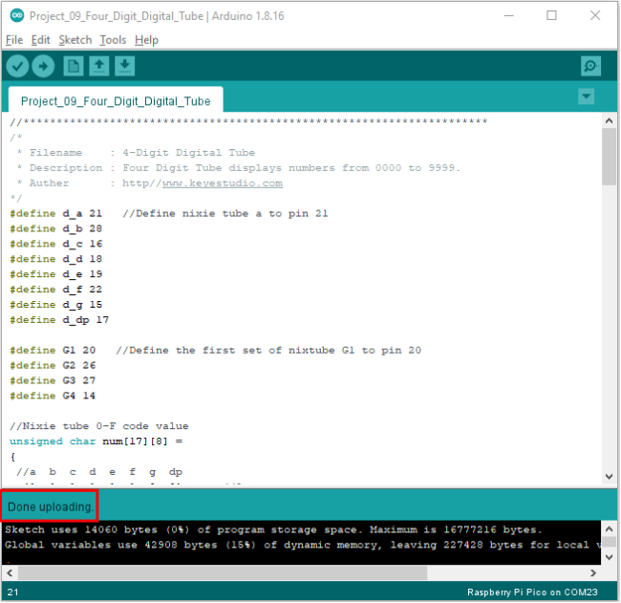Click the console horizontal scrollbar thumb
Viewport: 621px width, 603px height.
point(223,572)
